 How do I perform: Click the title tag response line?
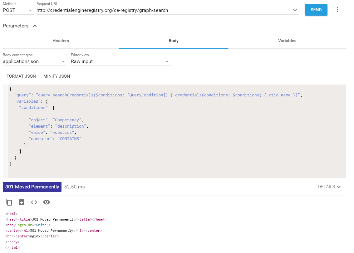[56, 219]
